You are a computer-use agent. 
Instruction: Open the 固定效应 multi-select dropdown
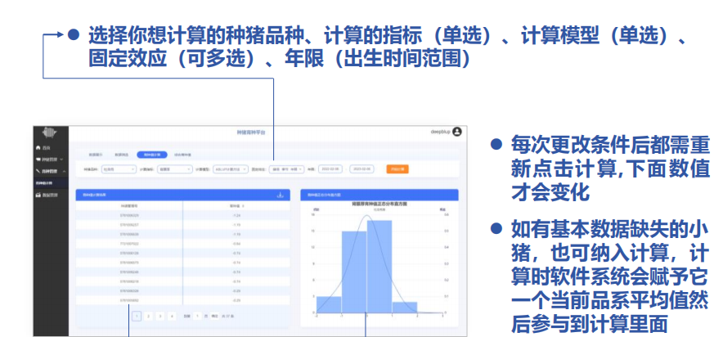point(287,169)
